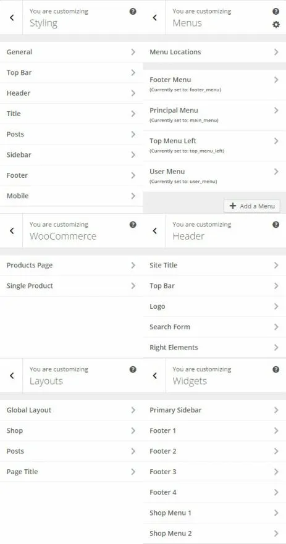Image resolution: width=286 pixels, height=544 pixels.
Task: Open Global Layout settings
Action: click(72, 410)
